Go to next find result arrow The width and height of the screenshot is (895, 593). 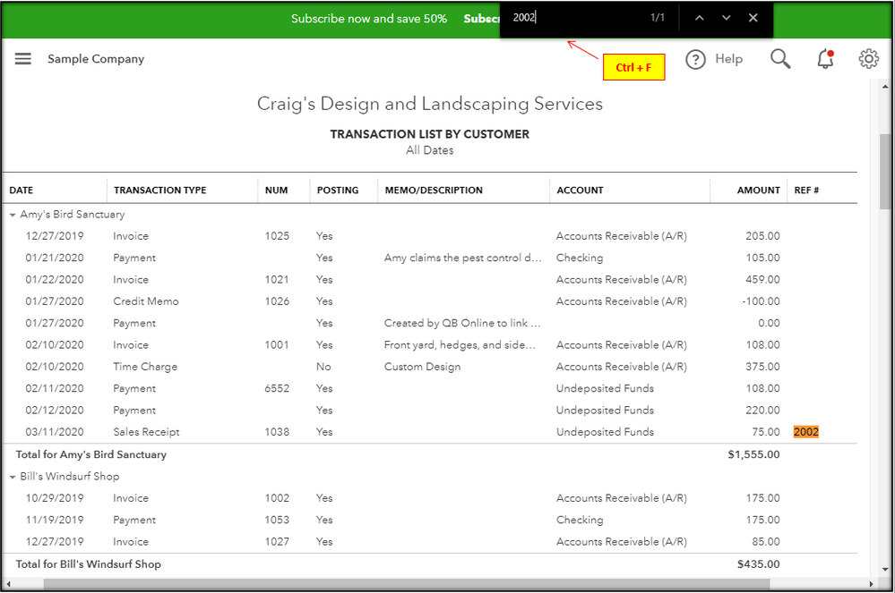point(727,18)
